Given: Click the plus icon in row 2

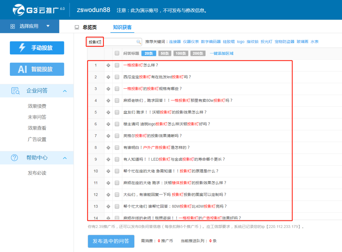Looking at the screenshot, I should pyautogui.click(x=108, y=77).
